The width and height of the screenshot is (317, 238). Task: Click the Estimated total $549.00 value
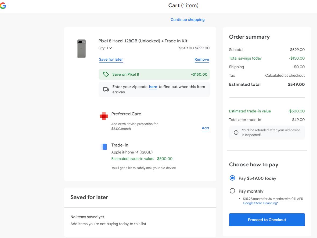click(296, 84)
